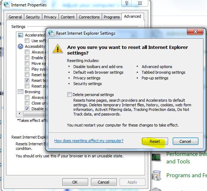Screen dimensions: 207x191
Task: Open Performance Information and Tools link
Action: point(186,158)
